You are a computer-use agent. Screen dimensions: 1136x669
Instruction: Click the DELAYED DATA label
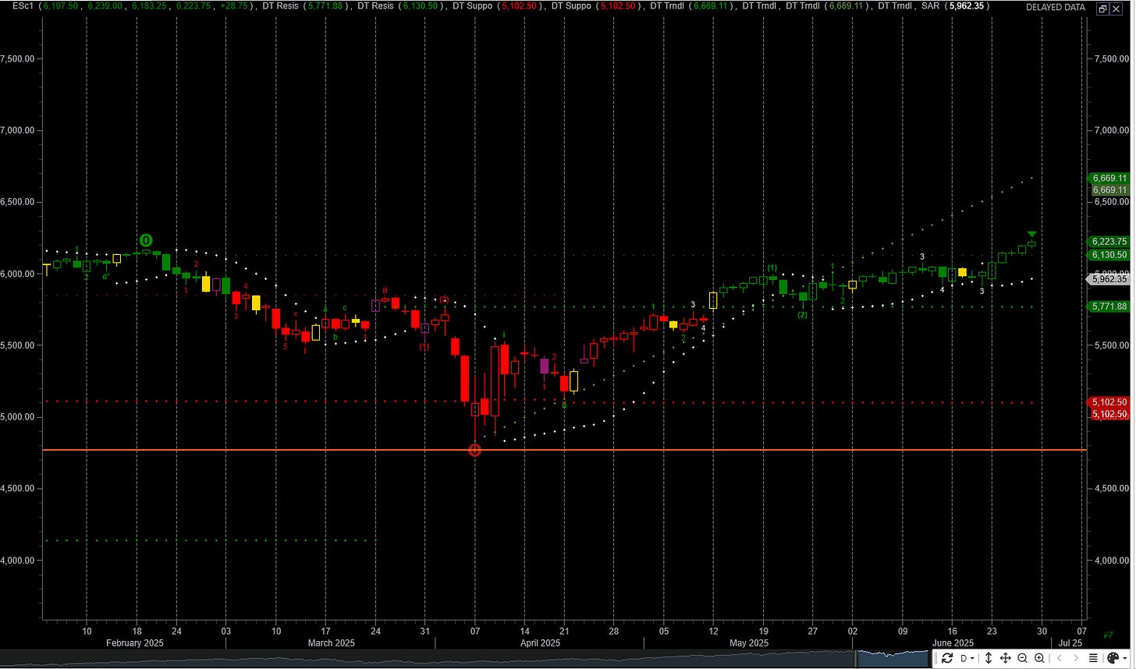click(1056, 7)
